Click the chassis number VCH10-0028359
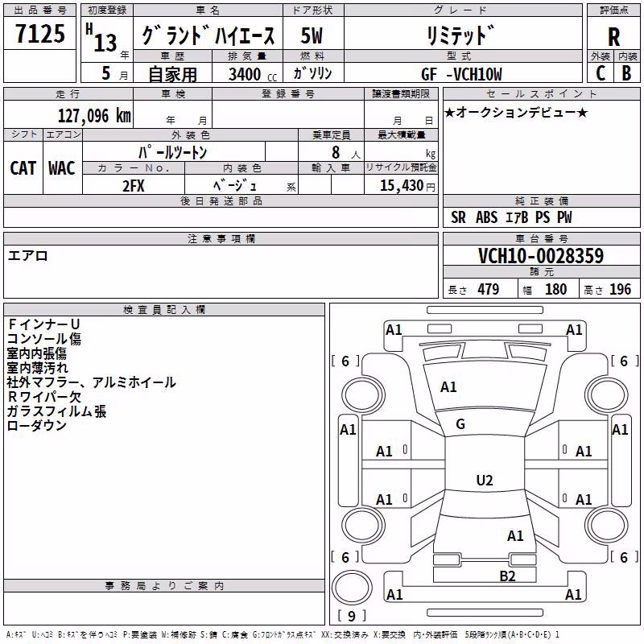The height and width of the screenshot is (644, 644). [x=541, y=256]
